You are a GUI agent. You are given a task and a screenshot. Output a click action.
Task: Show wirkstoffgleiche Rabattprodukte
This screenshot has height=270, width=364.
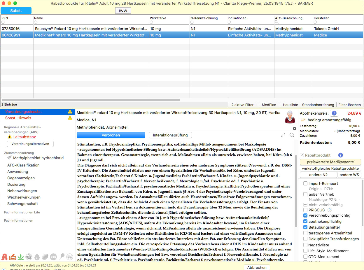(330, 169)
